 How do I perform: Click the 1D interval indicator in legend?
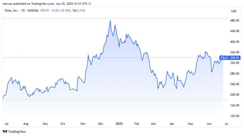pyautogui.click(x=23, y=10)
